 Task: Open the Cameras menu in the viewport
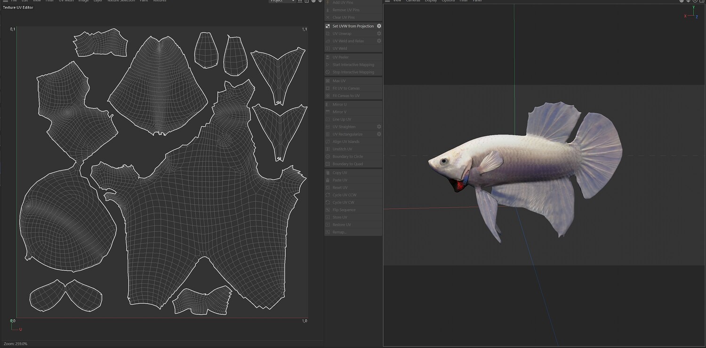pyautogui.click(x=413, y=1)
